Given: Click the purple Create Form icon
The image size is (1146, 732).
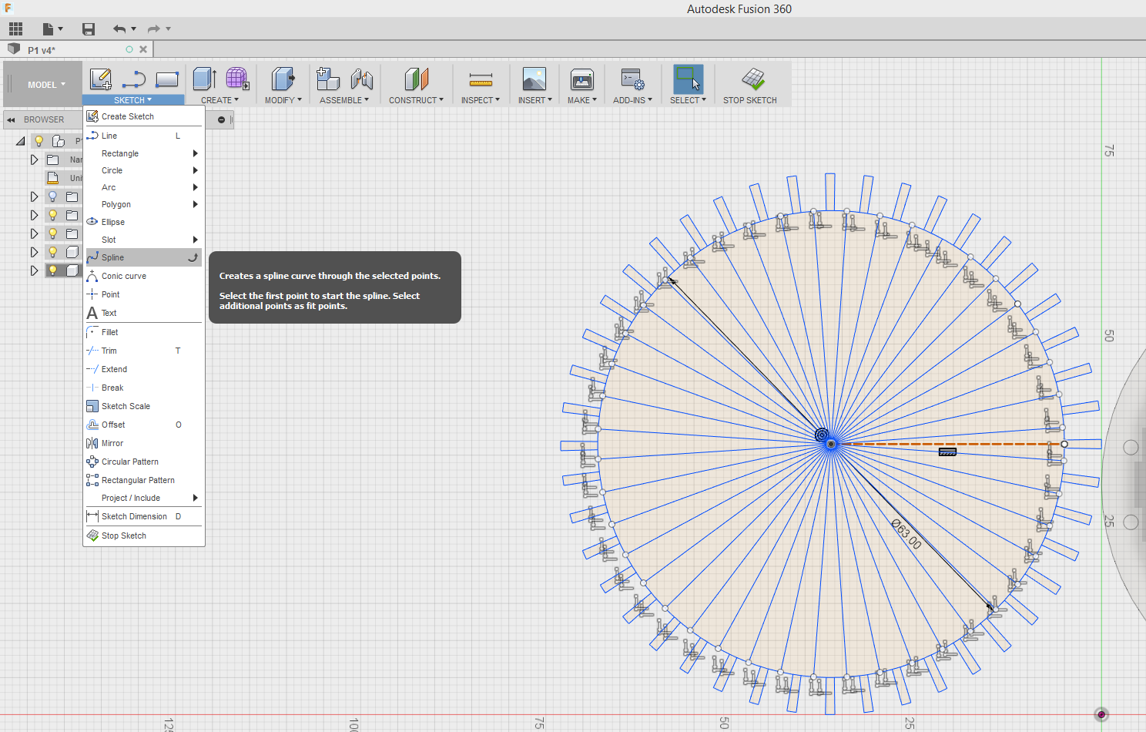Looking at the screenshot, I should (236, 79).
